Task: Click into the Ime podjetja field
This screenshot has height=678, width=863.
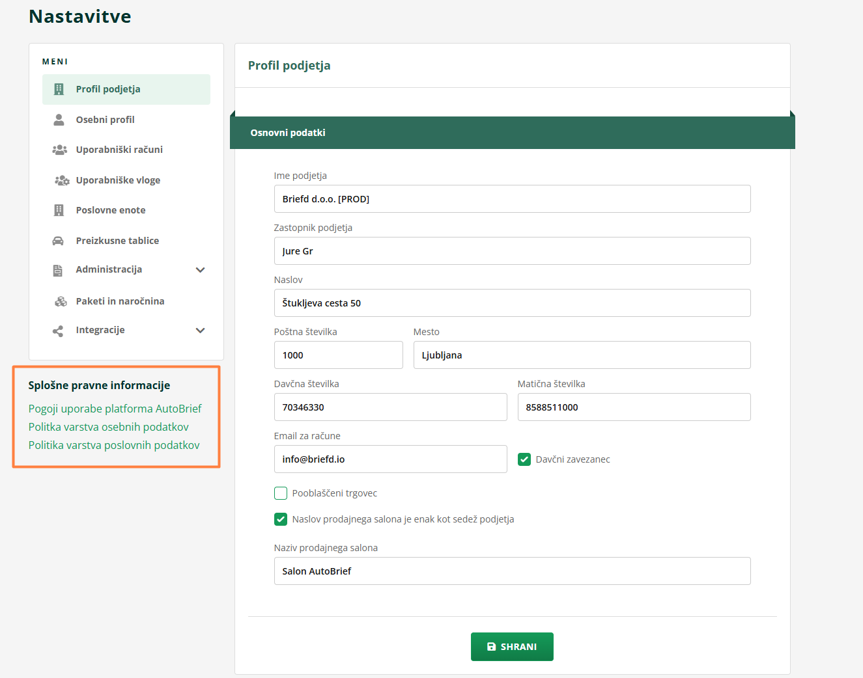Action: click(x=512, y=199)
